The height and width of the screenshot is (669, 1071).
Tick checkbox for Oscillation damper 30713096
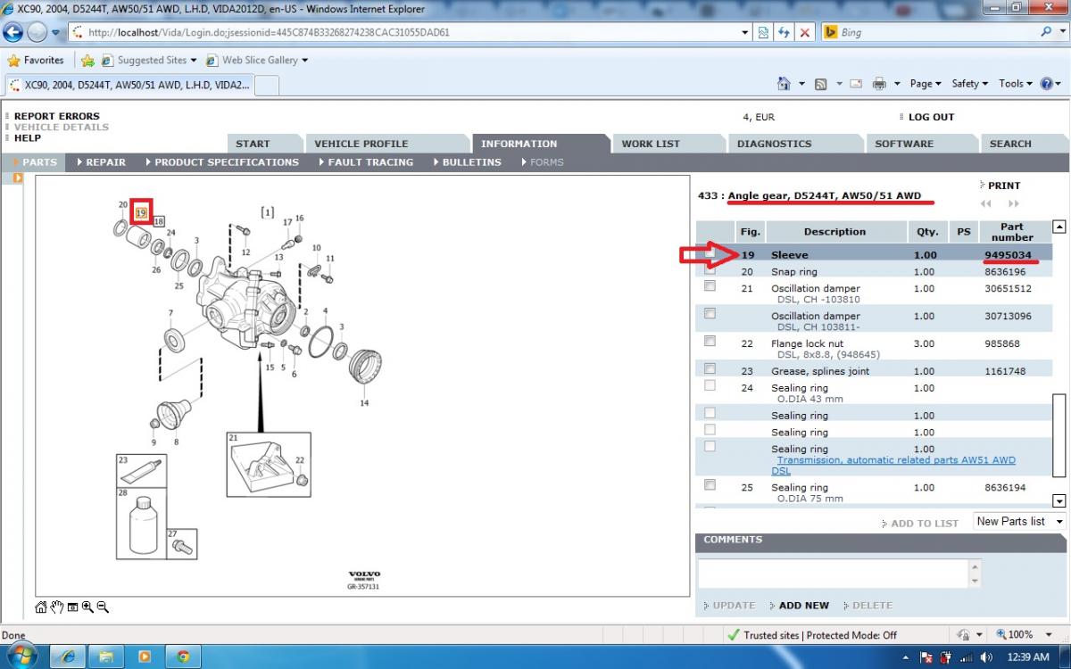(x=710, y=314)
